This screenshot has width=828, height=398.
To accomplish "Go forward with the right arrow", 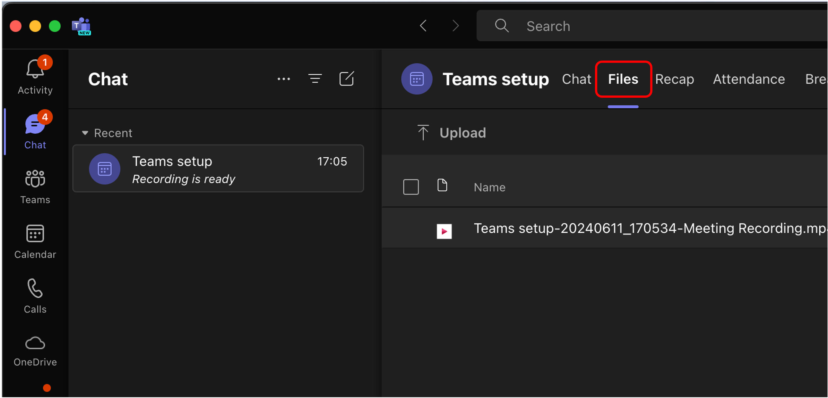I will point(455,26).
